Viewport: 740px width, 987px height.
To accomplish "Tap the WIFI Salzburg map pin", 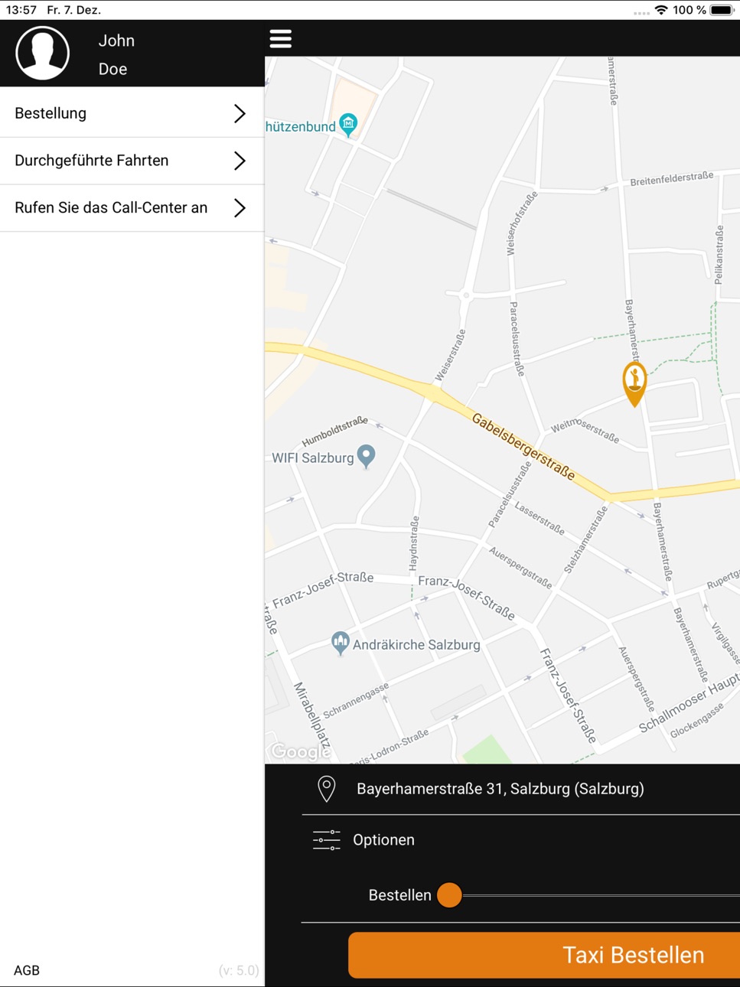I will [367, 457].
